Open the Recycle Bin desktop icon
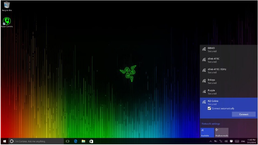The height and width of the screenshot is (145, 258). (7, 6)
